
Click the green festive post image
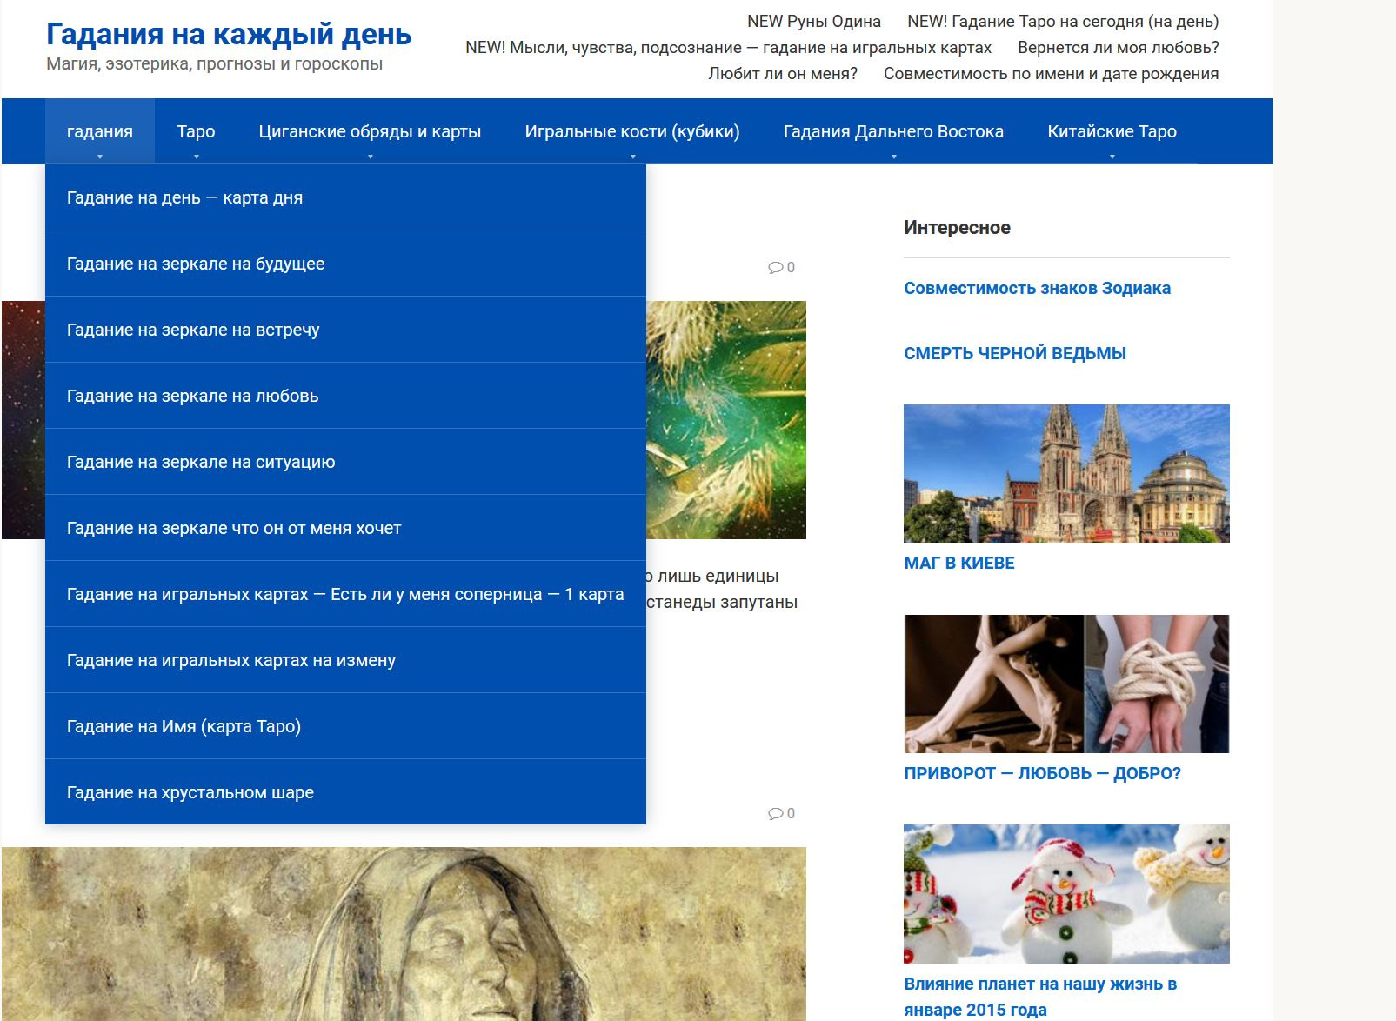pos(726,420)
